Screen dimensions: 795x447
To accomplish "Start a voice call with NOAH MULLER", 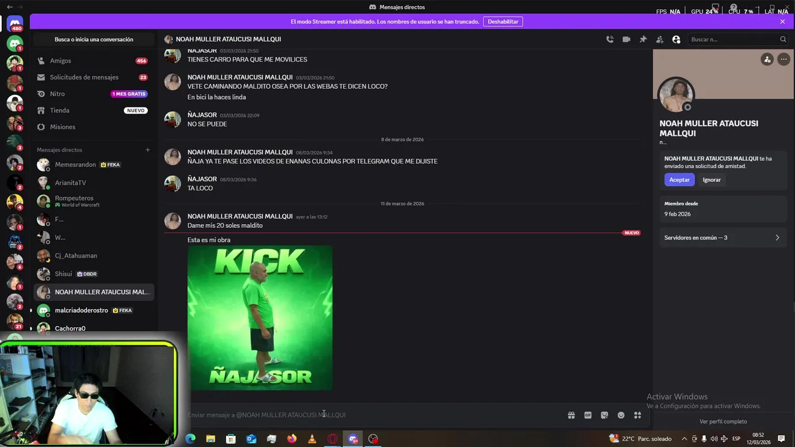I will [610, 39].
